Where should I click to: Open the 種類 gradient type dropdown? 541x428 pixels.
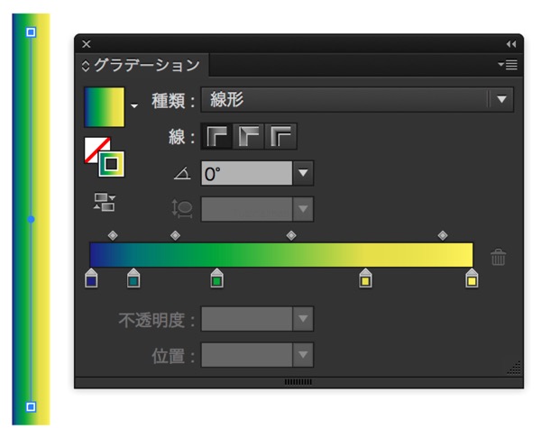(x=502, y=99)
